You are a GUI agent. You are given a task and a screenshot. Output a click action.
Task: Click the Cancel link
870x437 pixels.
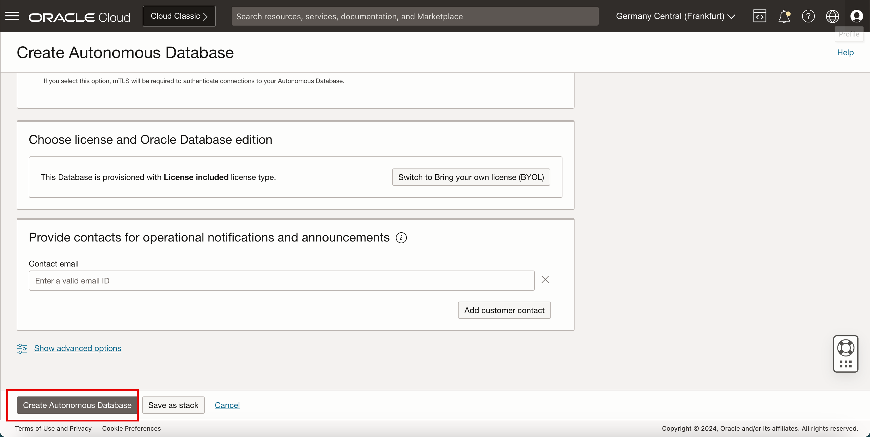227,405
